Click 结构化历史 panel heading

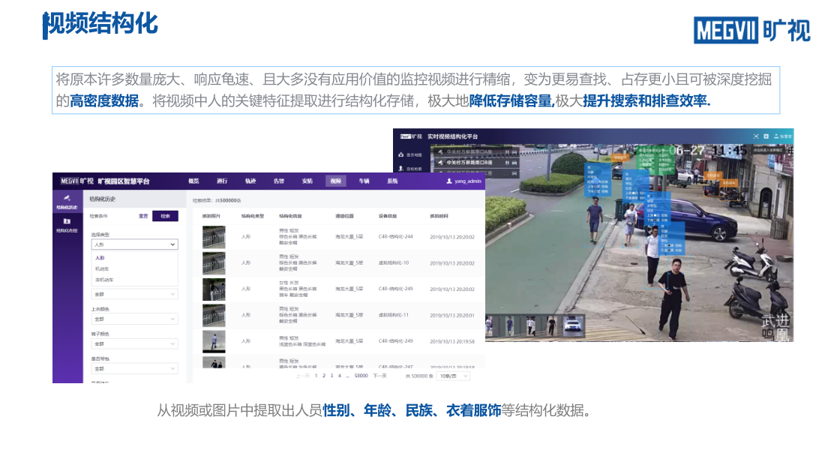tap(102, 199)
